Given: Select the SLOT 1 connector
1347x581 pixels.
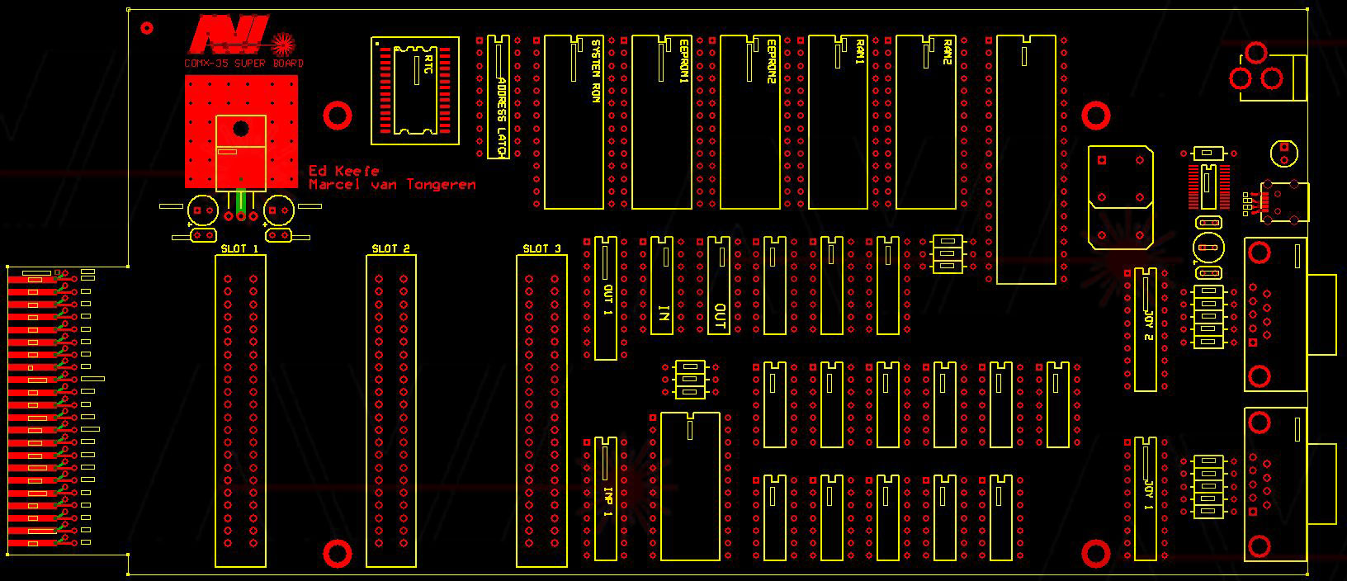Looking at the screenshot, I should click(x=240, y=410).
